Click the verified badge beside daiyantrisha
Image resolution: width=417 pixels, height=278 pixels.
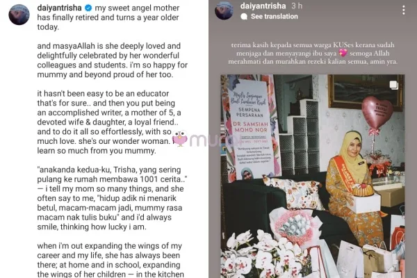[x=88, y=8]
